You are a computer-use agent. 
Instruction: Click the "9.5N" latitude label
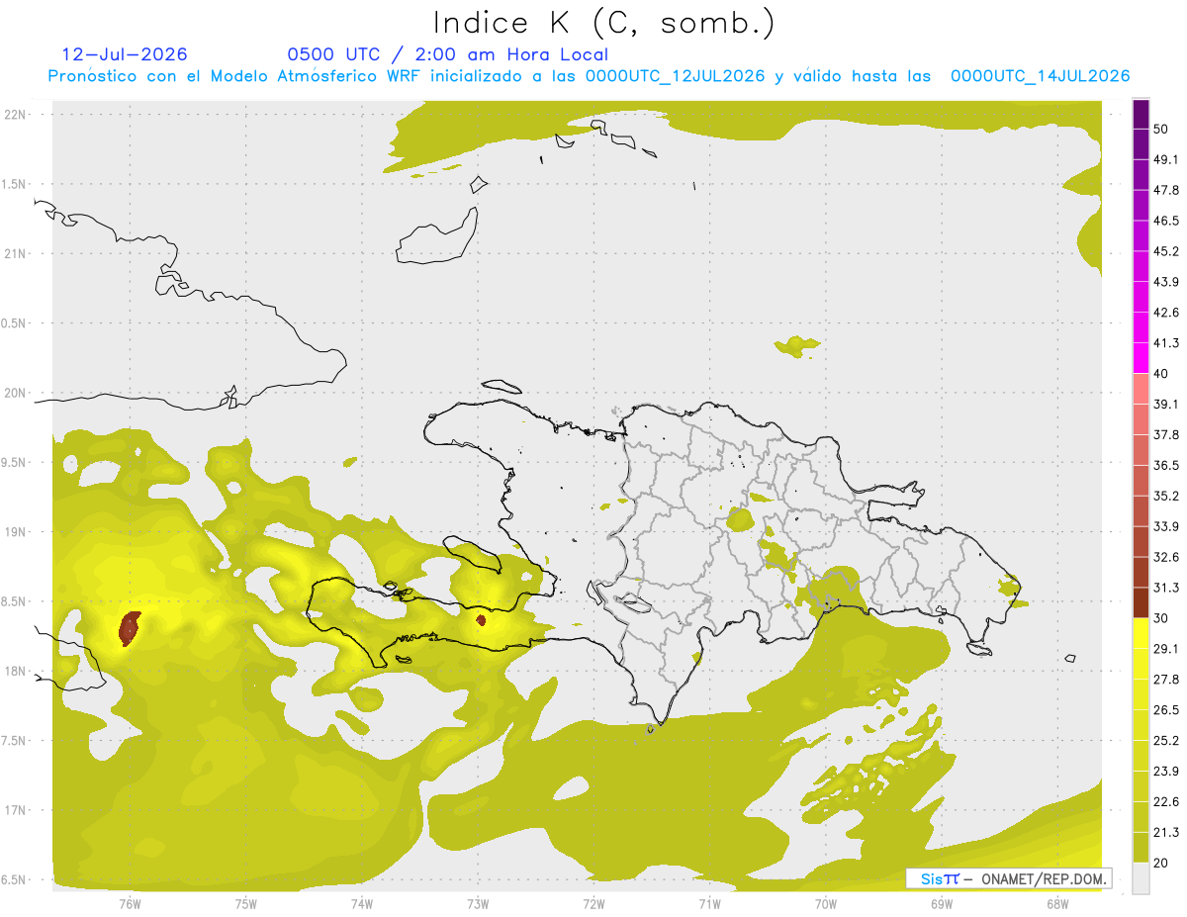click(14, 463)
